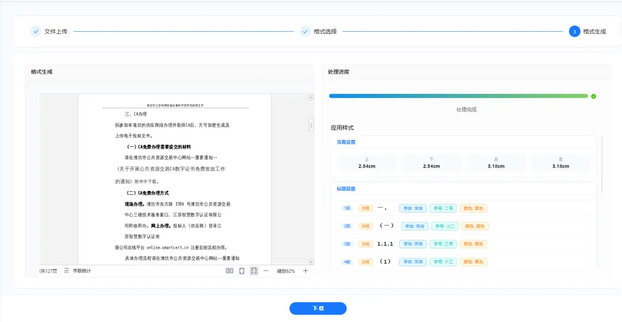Image resolution: width=622 pixels, height=322 pixels.
Task: Click the 2级 level badge
Action: [x=347, y=226]
